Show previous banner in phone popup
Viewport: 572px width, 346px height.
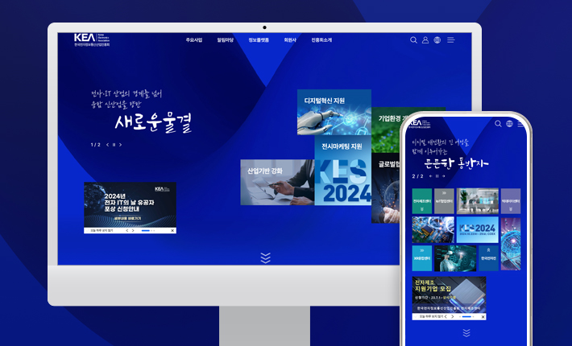446,317
